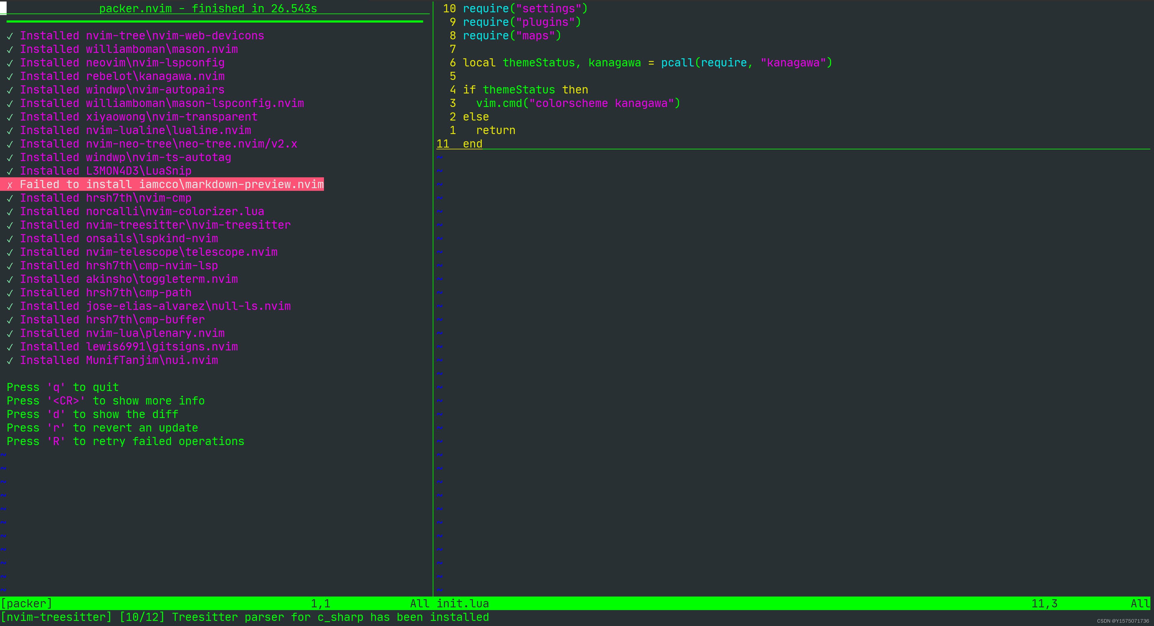Select the Installed williamboman\mason-lspconfig.nvim row

pos(155,103)
